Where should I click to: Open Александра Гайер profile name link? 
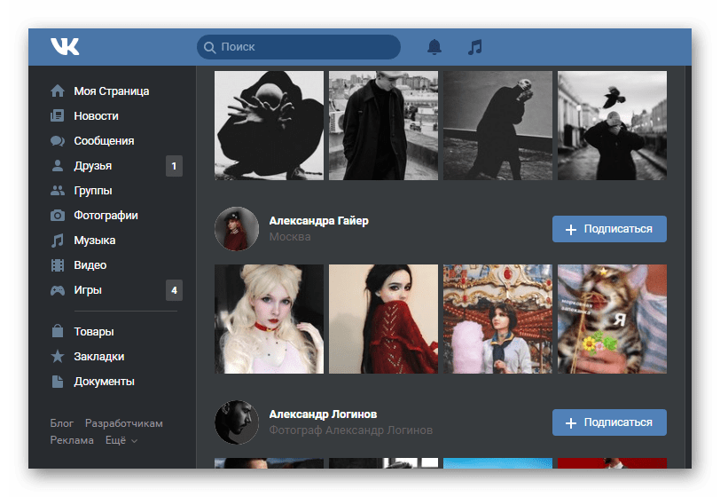pyautogui.click(x=318, y=221)
